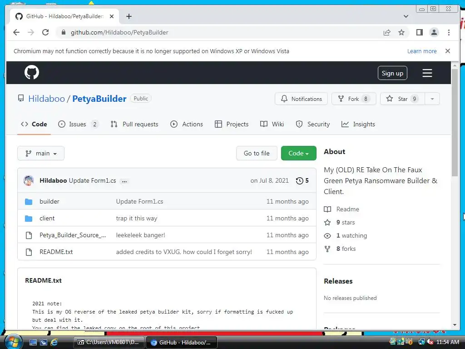465x349 pixels.
Task: Click the builder folder icon
Action: 29,201
